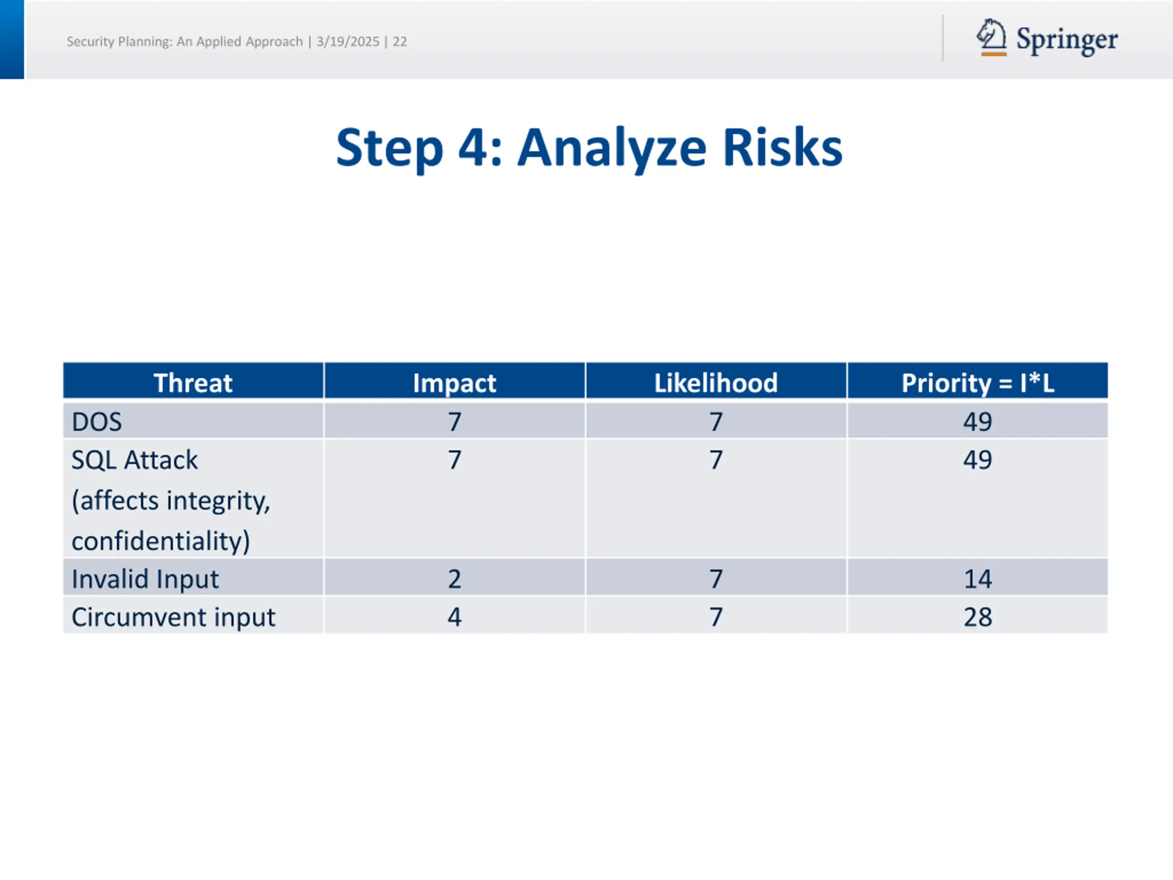
Task: Click the Impact value 2 in Invalid Input row
Action: (x=455, y=579)
